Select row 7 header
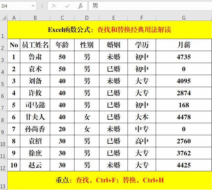212x190 pixels. [x=4, y=105]
